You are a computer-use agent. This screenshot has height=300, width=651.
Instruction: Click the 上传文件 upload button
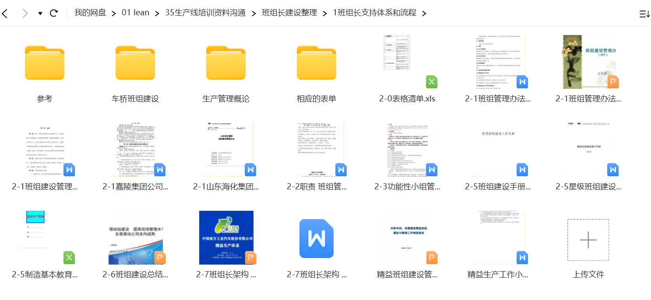point(588,240)
